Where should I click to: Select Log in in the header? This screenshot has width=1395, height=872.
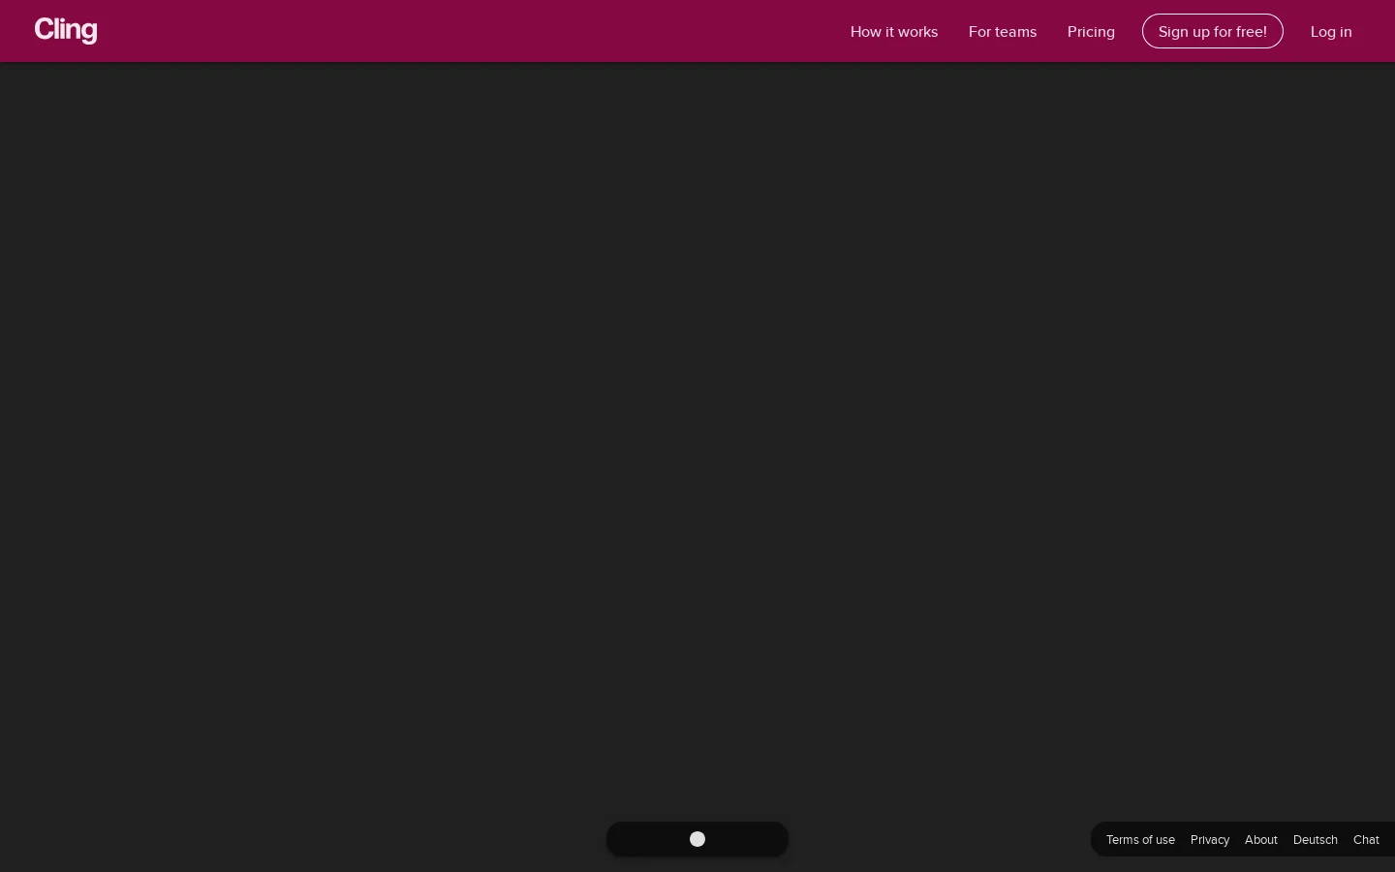pos(1331,32)
